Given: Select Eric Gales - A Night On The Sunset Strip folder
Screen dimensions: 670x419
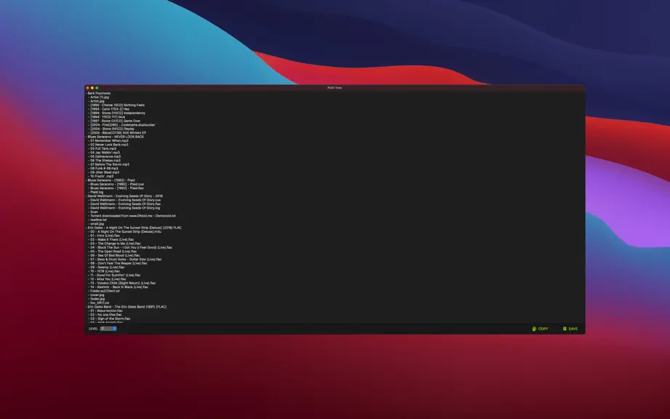Looking at the screenshot, I should (134, 228).
